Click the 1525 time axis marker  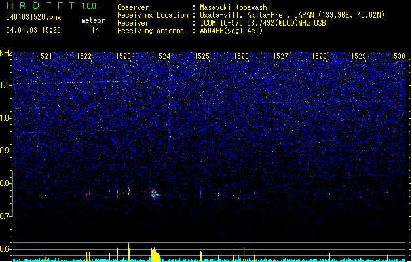[202, 56]
